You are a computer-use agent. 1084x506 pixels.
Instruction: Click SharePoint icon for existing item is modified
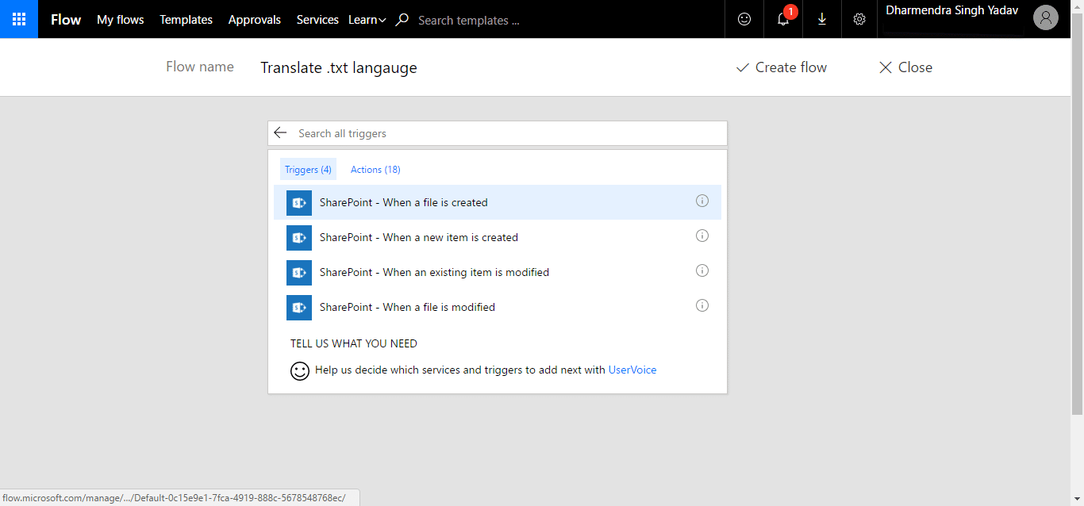(299, 272)
